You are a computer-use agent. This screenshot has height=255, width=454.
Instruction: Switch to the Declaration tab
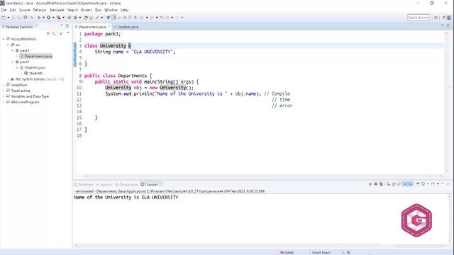coord(127,184)
